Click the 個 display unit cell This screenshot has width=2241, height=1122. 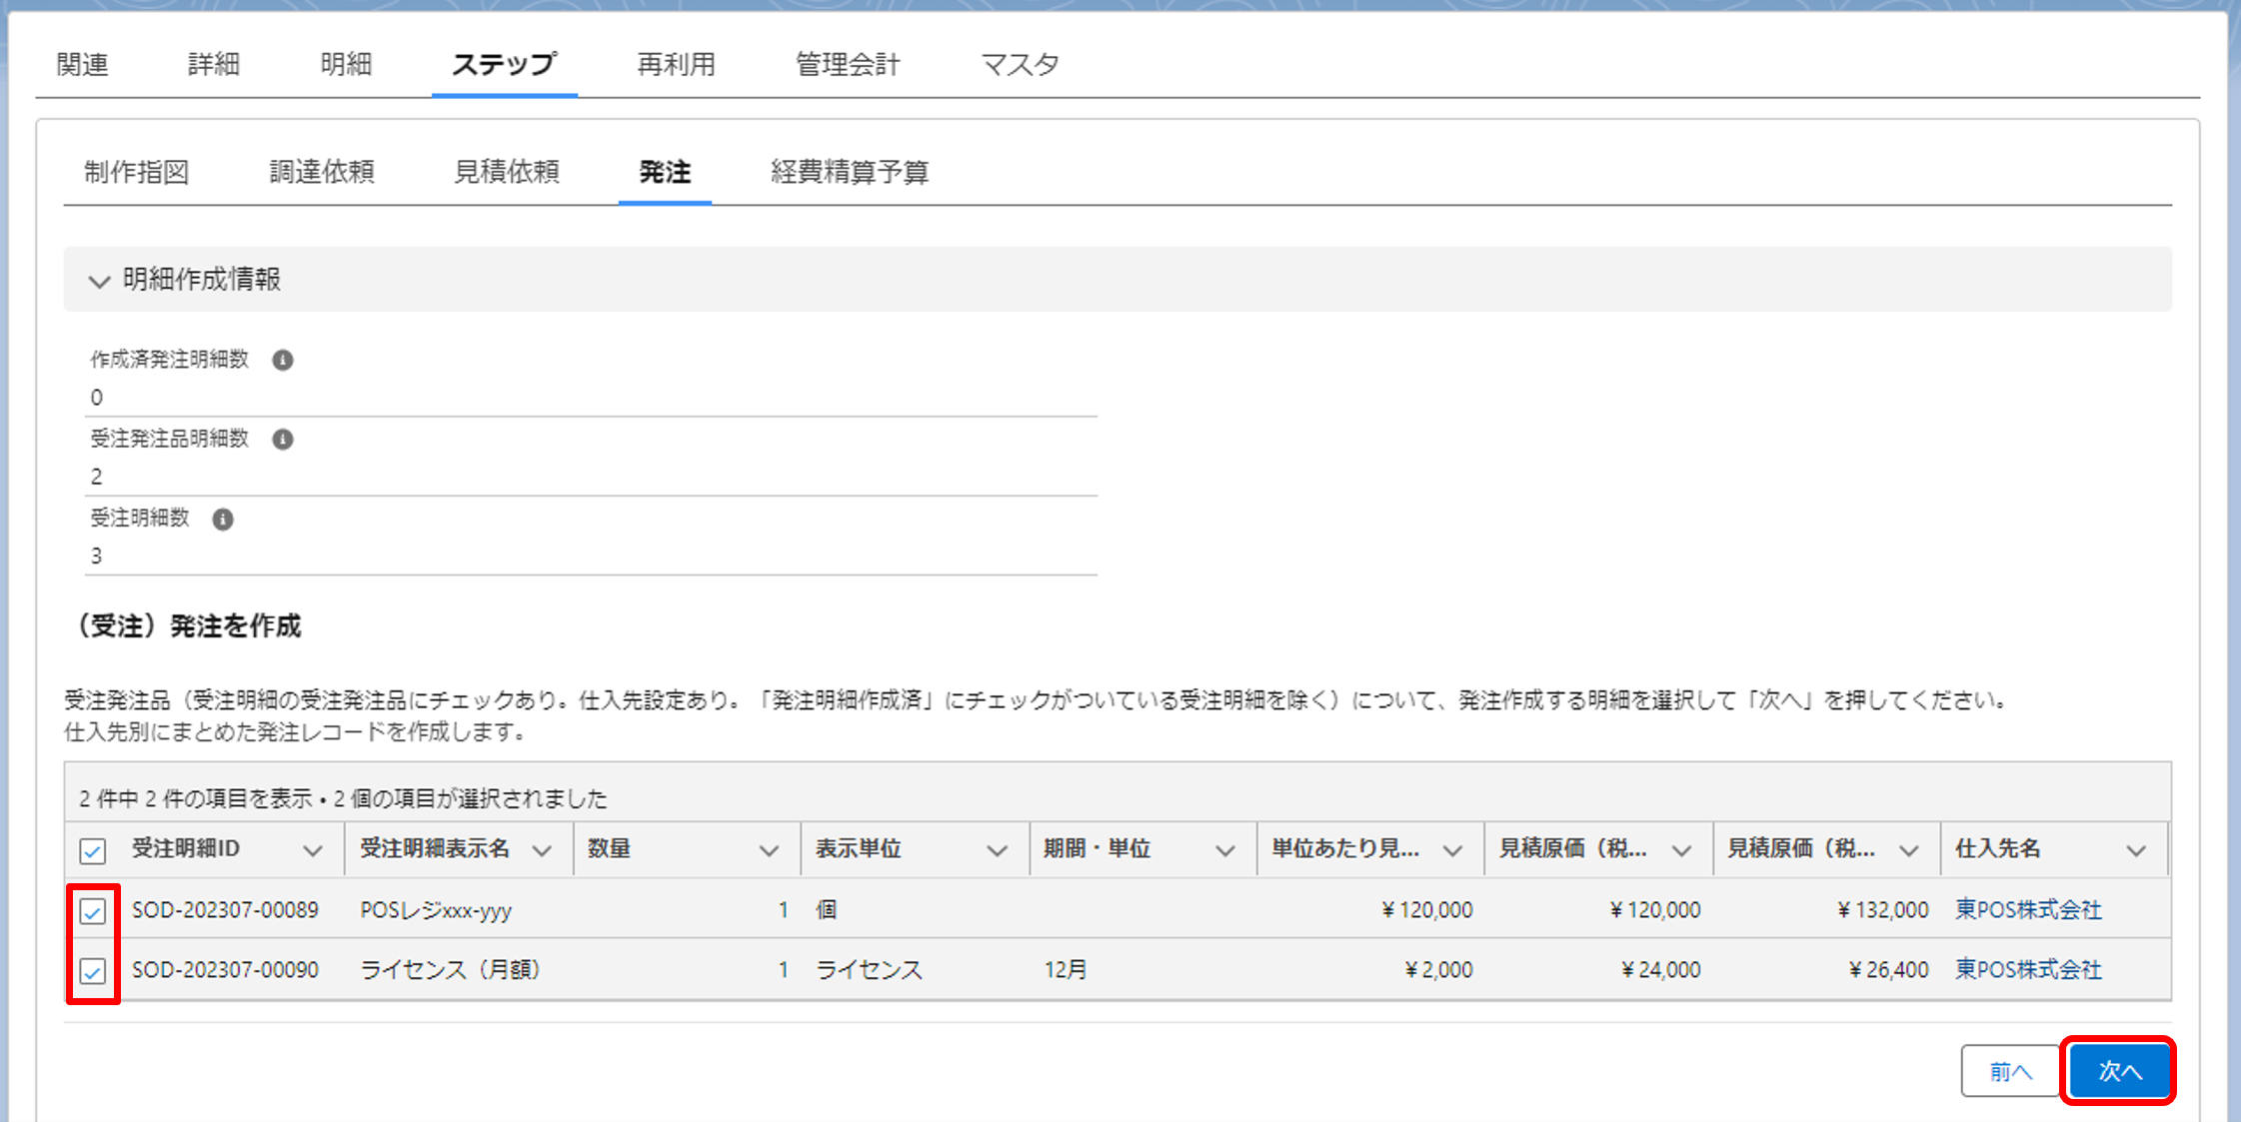tap(827, 910)
